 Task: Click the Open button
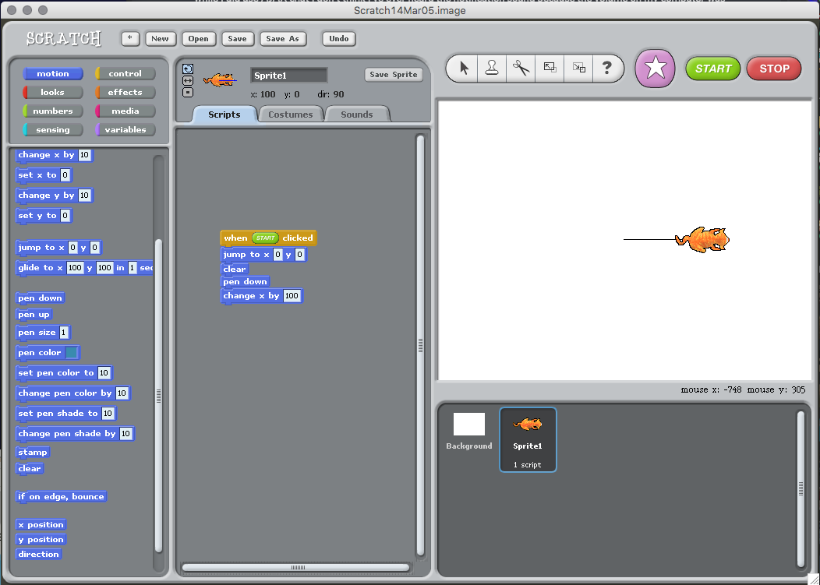(x=198, y=39)
